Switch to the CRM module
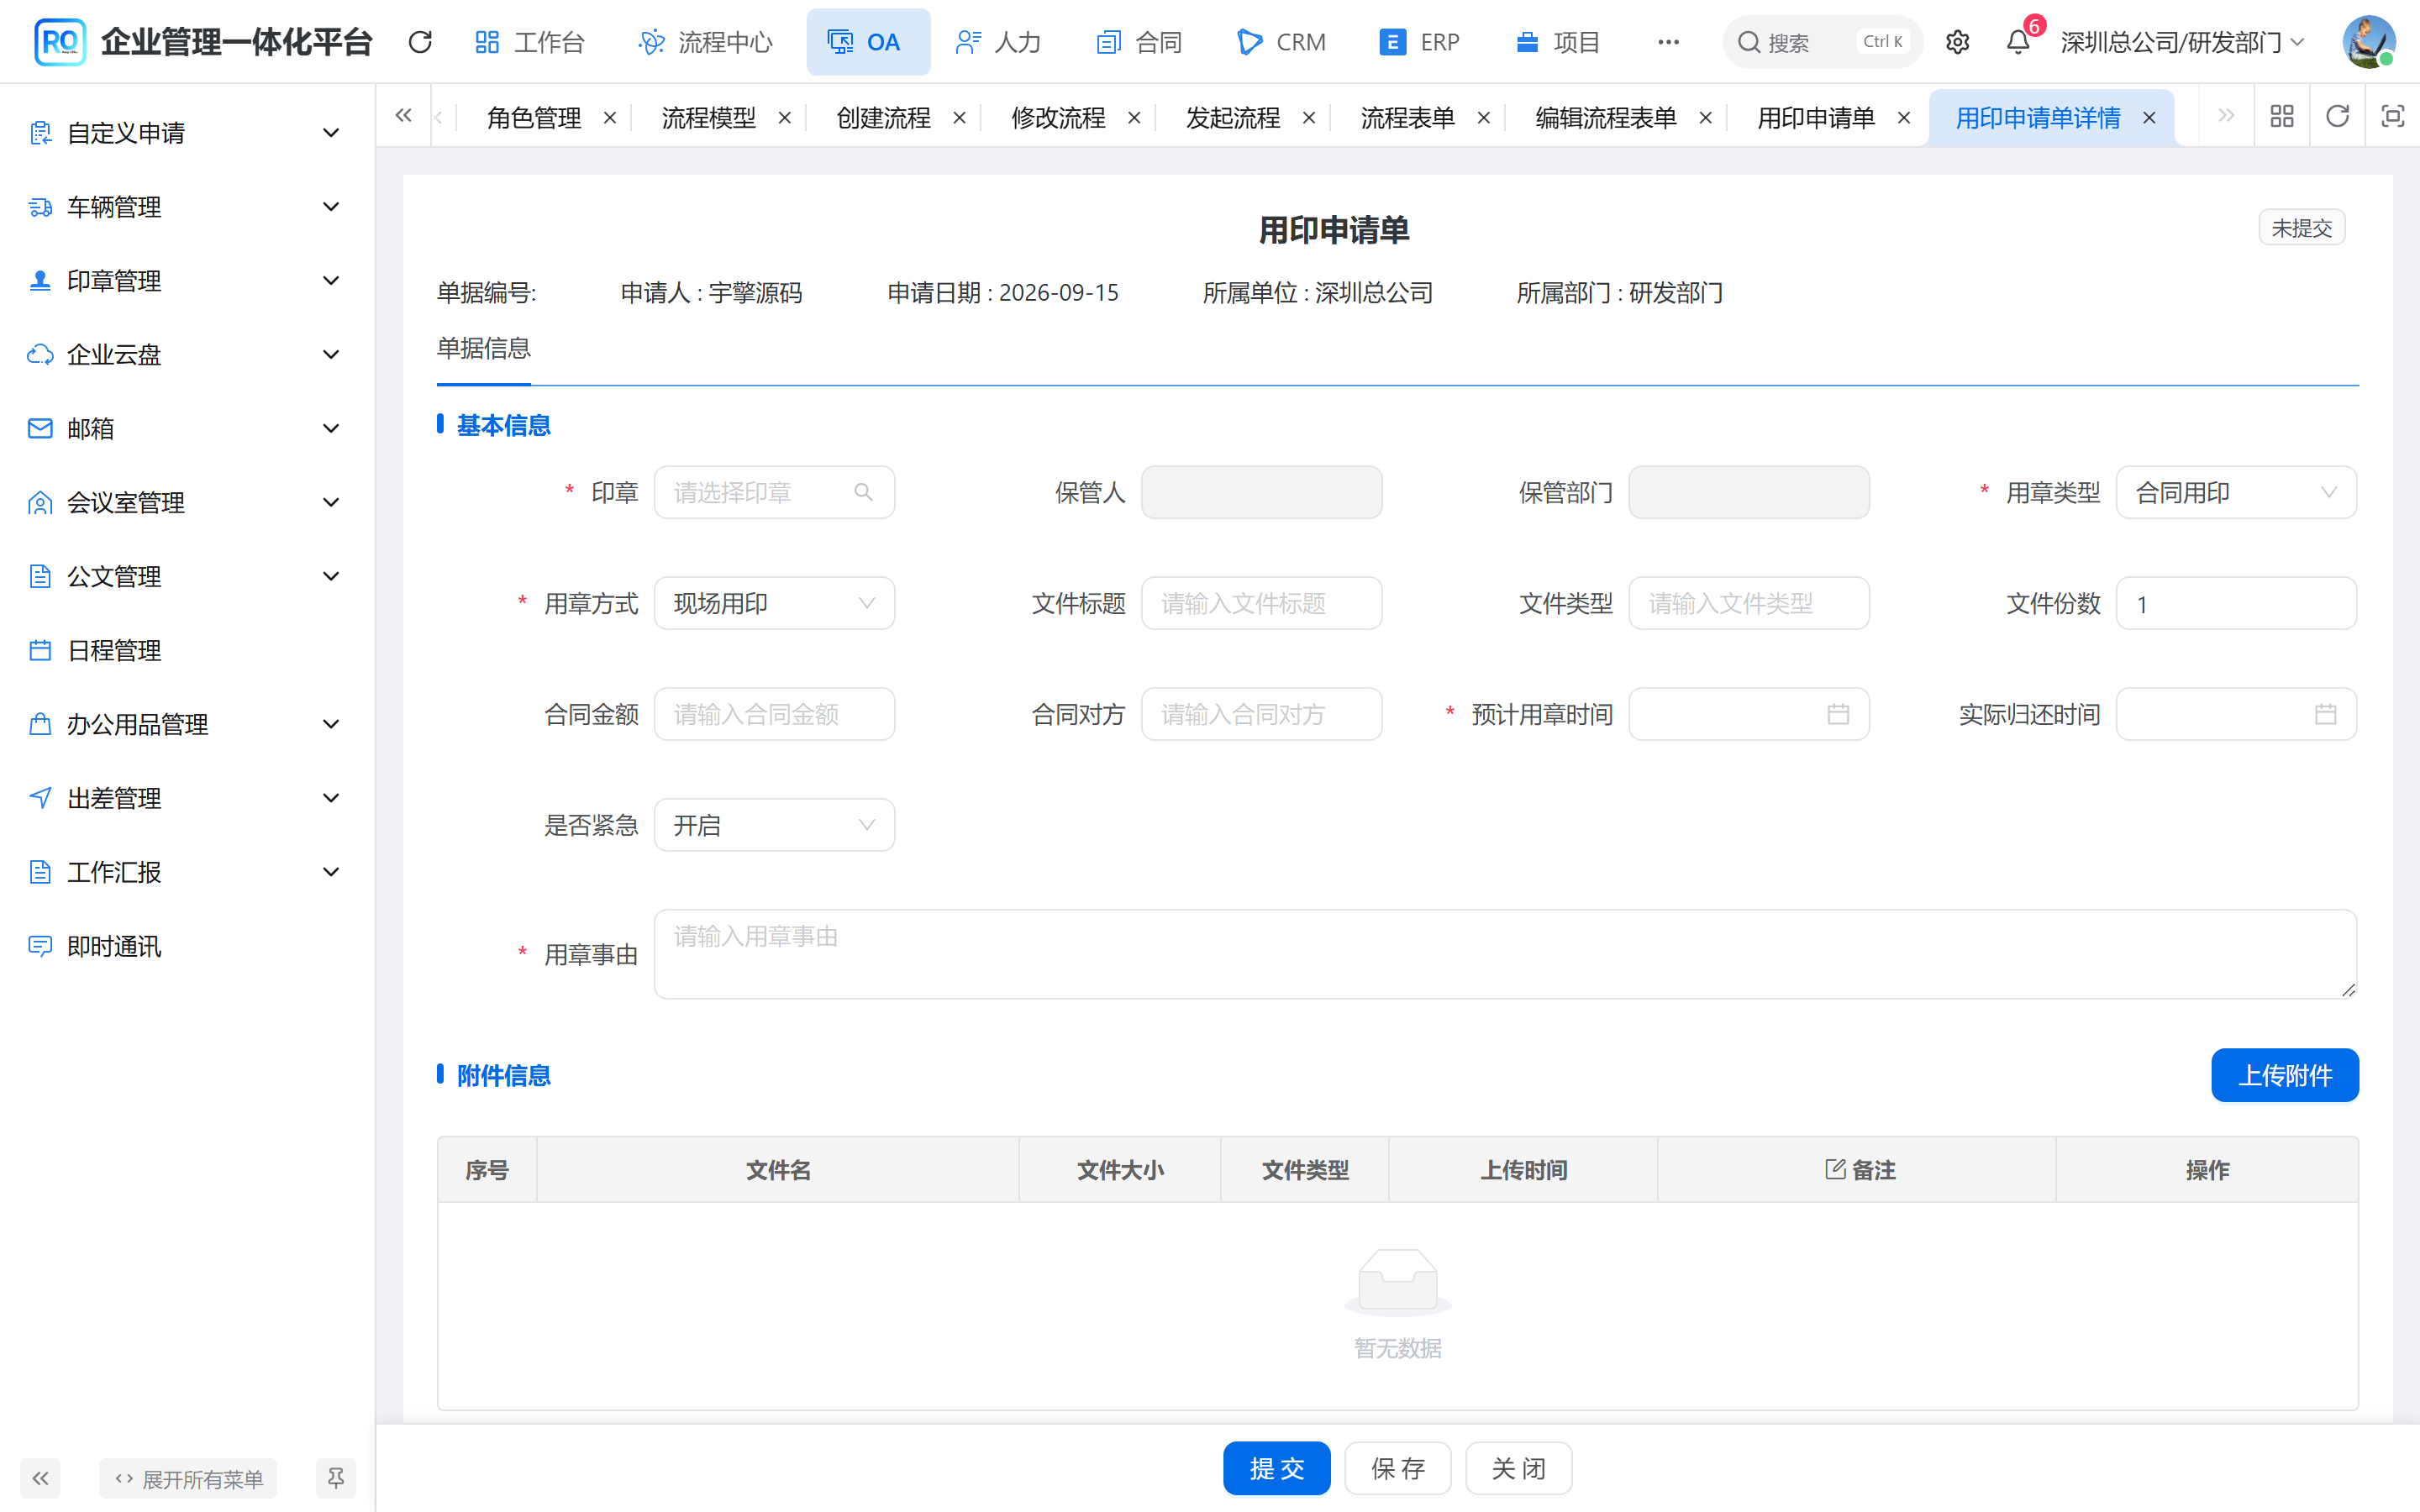The width and height of the screenshot is (2420, 1512). click(1282, 42)
